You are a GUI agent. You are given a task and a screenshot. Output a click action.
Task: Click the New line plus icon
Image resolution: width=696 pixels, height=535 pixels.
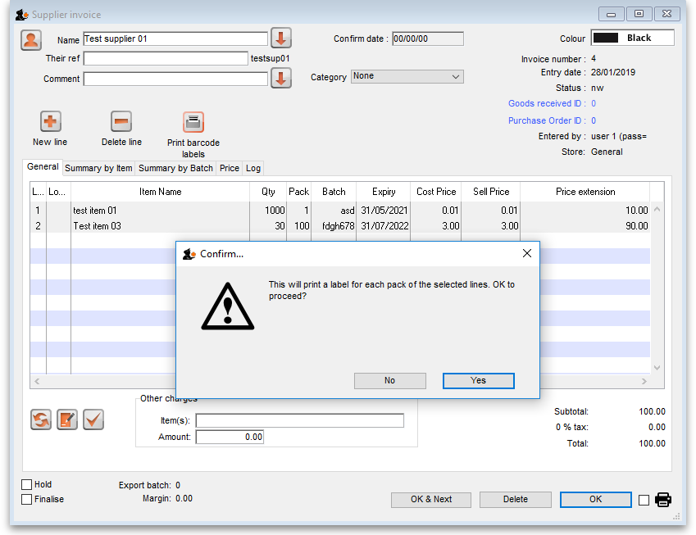50,122
